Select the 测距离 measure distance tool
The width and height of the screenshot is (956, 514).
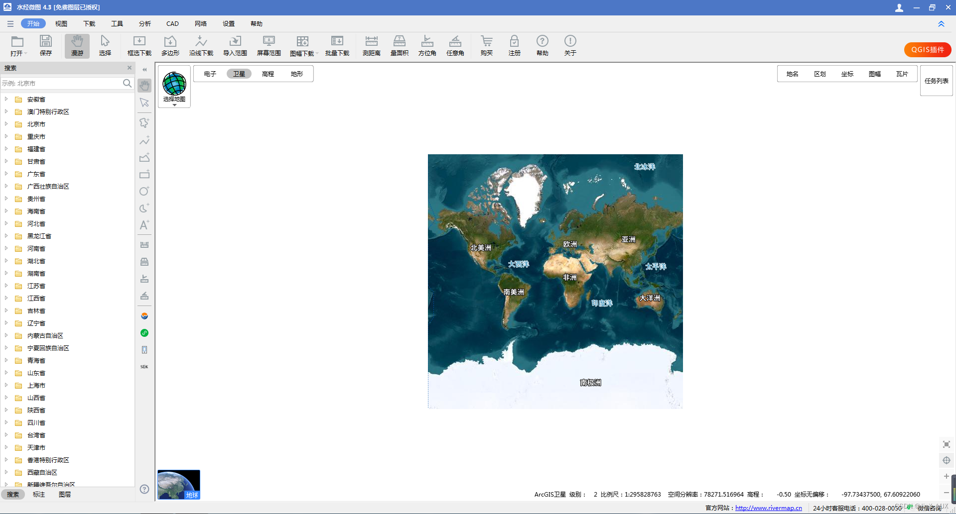(372, 46)
